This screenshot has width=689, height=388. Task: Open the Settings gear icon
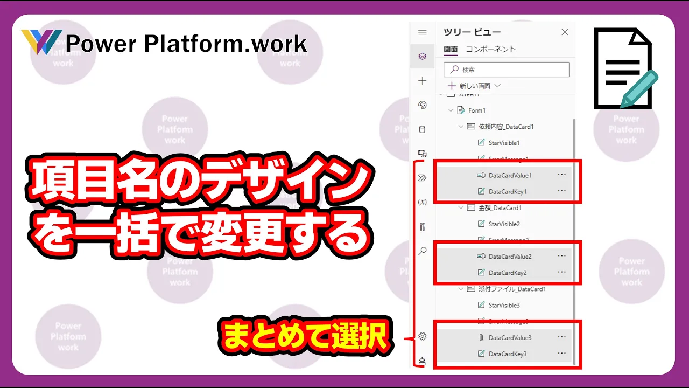[x=423, y=336]
